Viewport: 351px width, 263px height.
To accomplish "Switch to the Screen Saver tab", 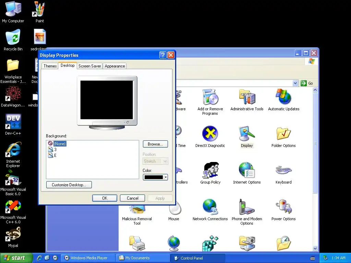I will click(89, 66).
